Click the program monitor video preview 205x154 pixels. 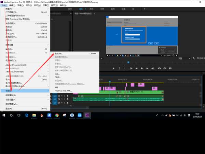click(142, 36)
